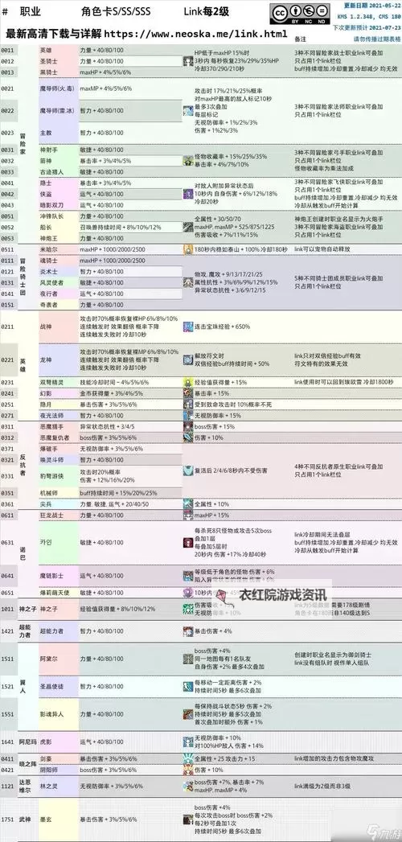The height and width of the screenshot is (842, 402).
Task: Click the buff持续时间 + 15%/20%/25% cell
Action: pyautogui.click(x=129, y=493)
